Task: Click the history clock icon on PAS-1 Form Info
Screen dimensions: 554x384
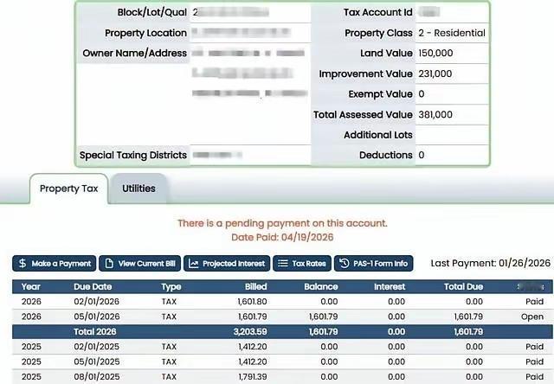Action: click(345, 263)
